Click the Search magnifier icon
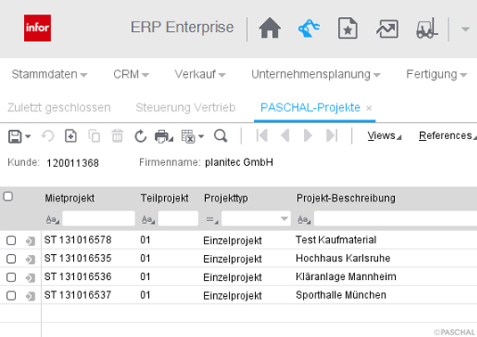This screenshot has width=477, height=337. (220, 136)
